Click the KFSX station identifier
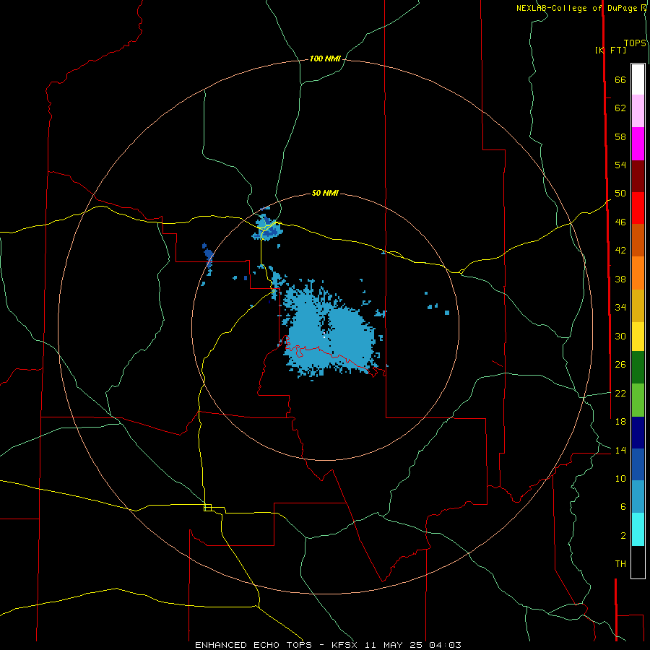This screenshot has width=650, height=650. coord(346,645)
